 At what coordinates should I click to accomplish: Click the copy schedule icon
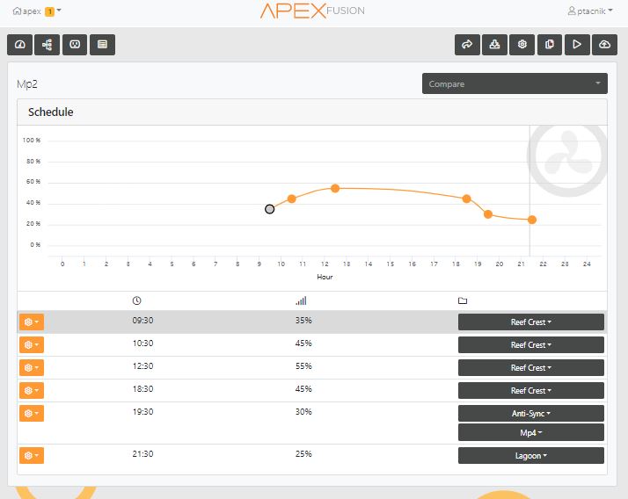click(x=550, y=45)
